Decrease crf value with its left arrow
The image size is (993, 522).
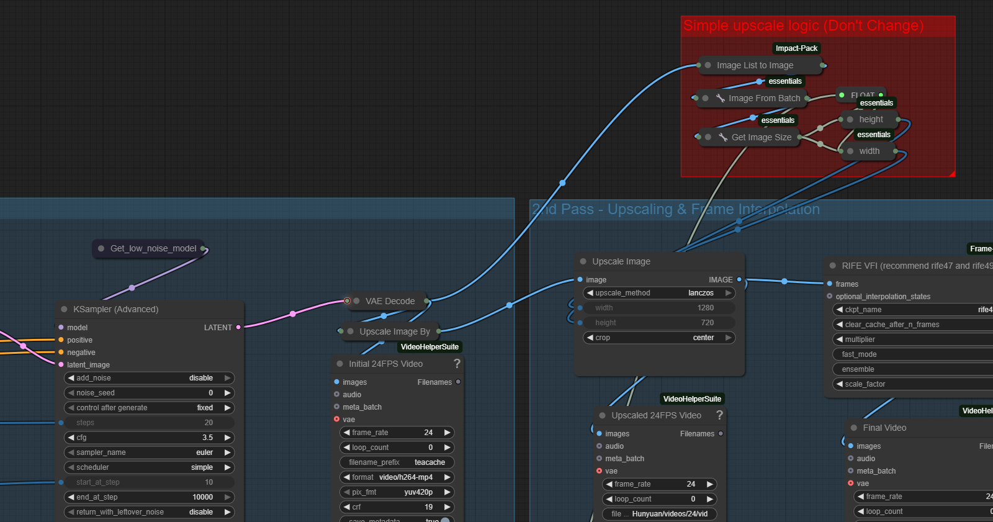click(x=347, y=507)
